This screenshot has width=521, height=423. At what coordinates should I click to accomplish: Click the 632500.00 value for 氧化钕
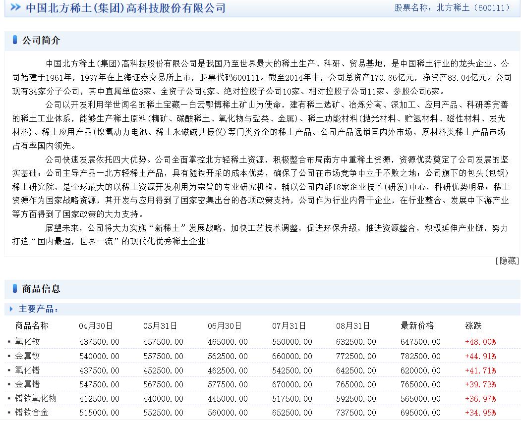point(356,342)
